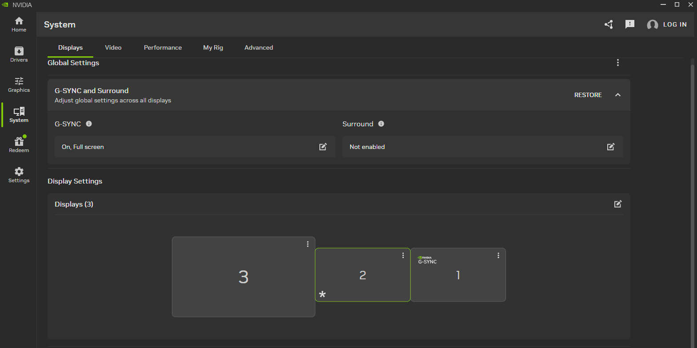Minimize the NVIDIA window

tap(663, 4)
